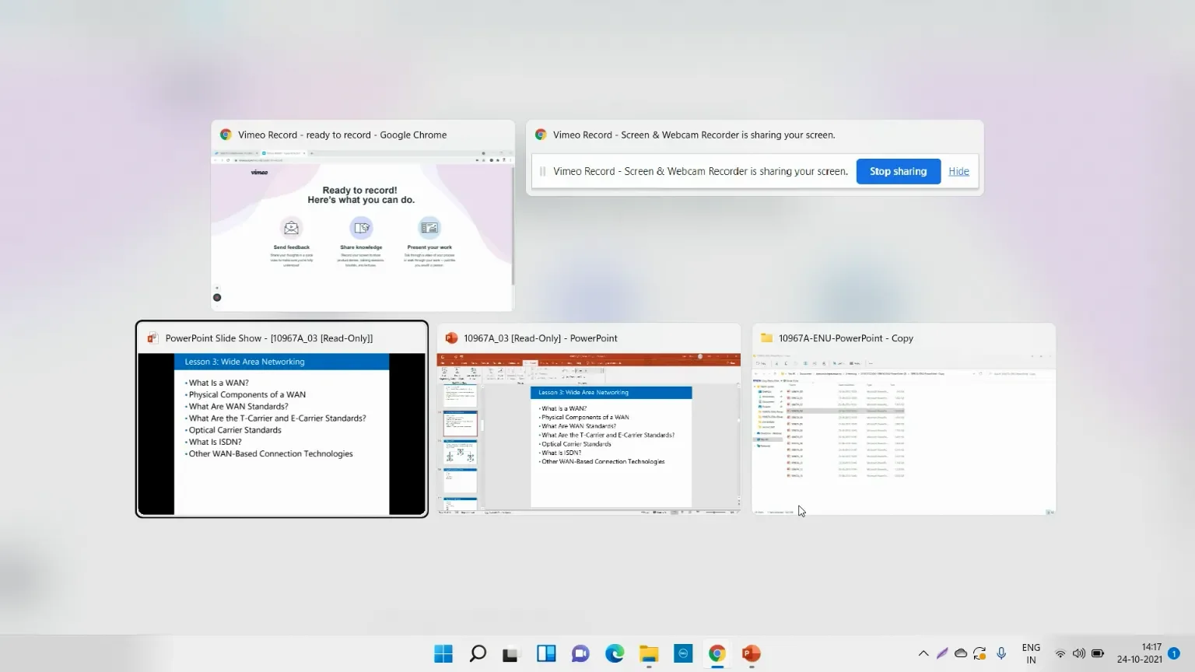The height and width of the screenshot is (672, 1195).
Task: Open taskbar Search magnifier
Action: tap(478, 653)
